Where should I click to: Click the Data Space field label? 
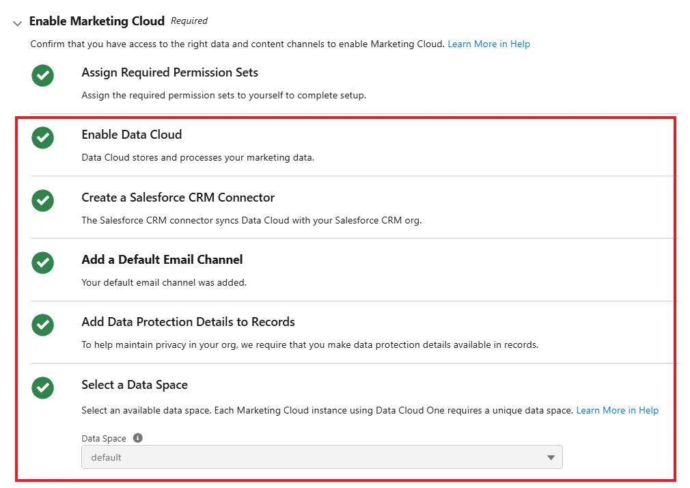point(103,439)
